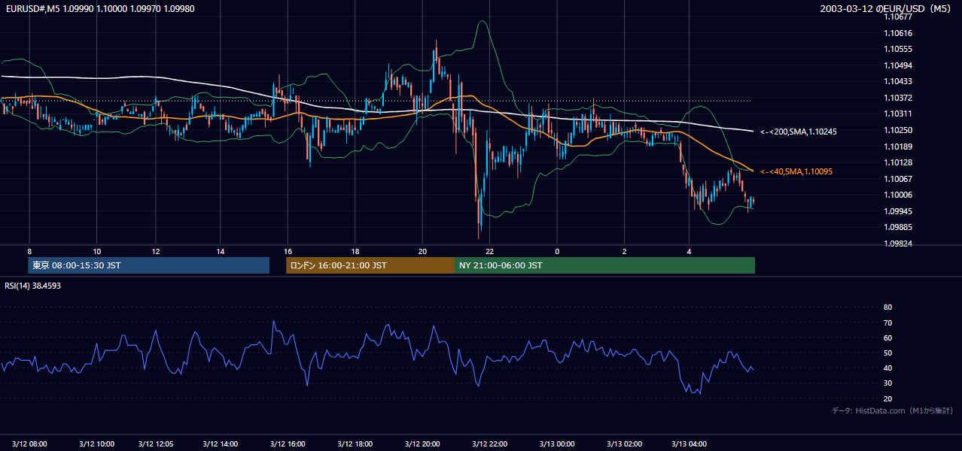Click price axis value 1.10311

(899, 114)
